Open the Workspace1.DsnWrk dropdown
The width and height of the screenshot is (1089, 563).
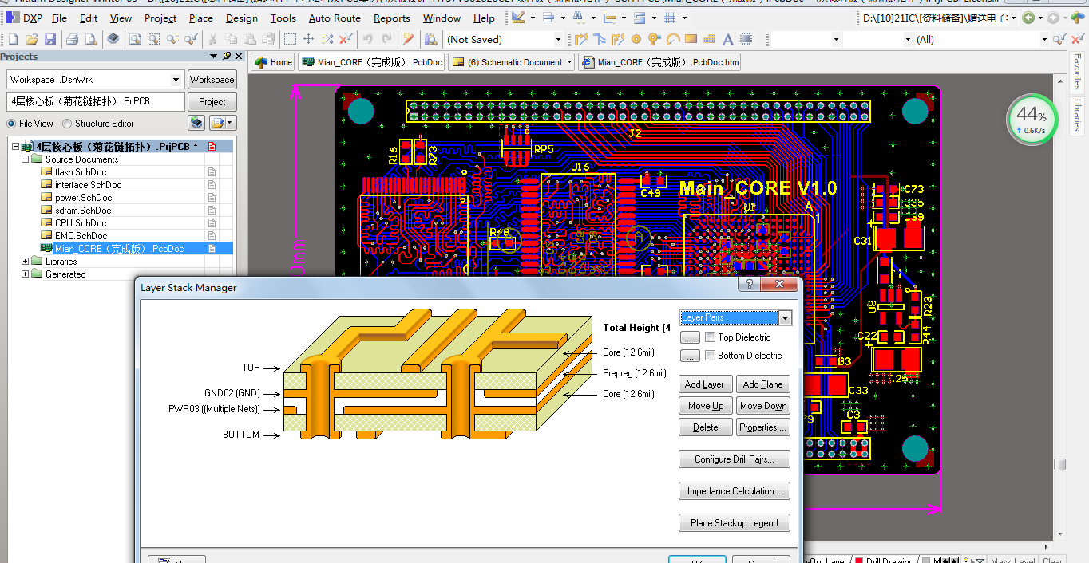(176, 80)
